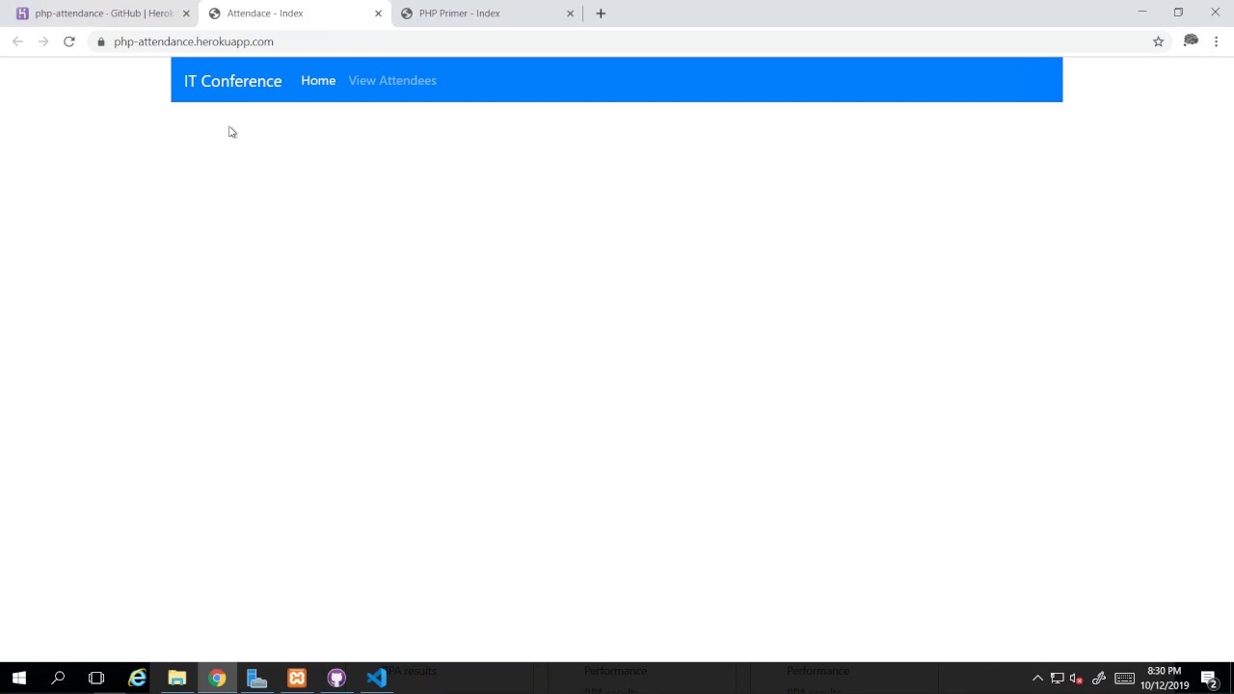Click the Chrome back arrow

point(17,41)
